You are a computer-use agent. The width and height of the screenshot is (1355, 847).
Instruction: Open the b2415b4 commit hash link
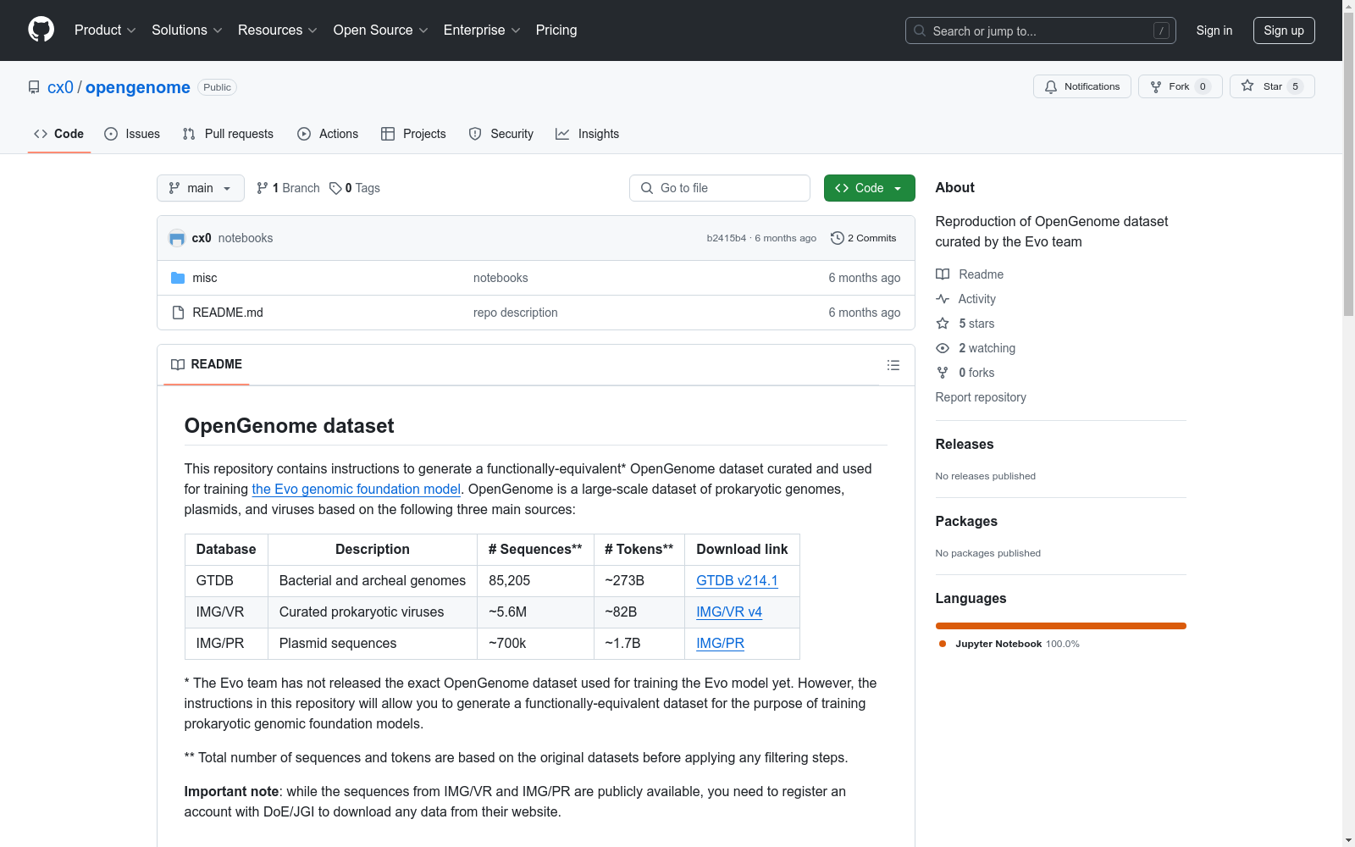(x=727, y=238)
